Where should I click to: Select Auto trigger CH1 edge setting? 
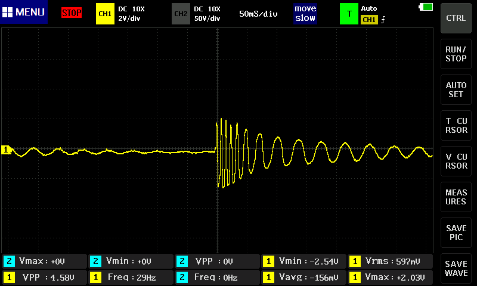point(373,14)
